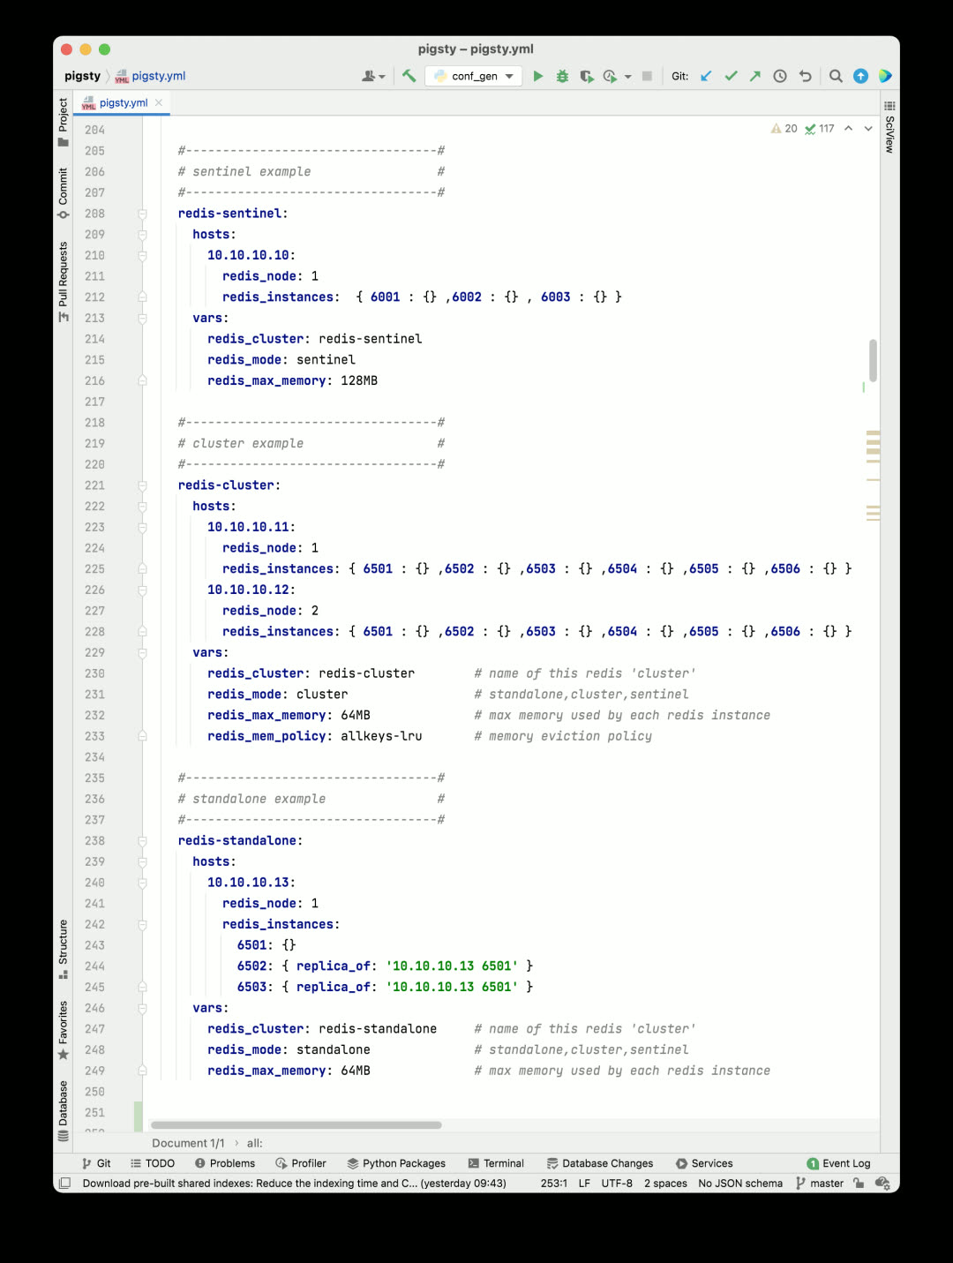
Task: Commit changes via the checkmark icon
Action: click(x=730, y=76)
